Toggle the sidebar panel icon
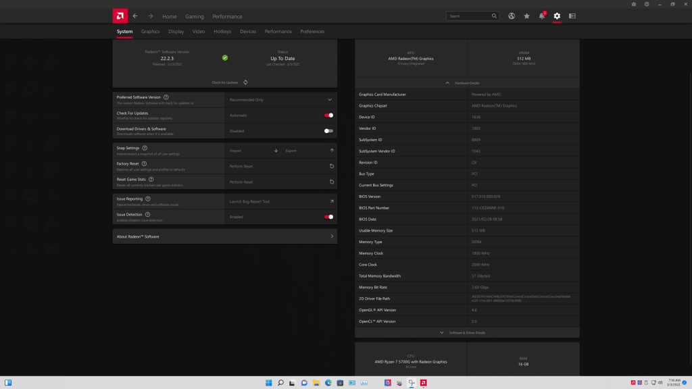Screen dimensions: 692x389 click(572, 16)
